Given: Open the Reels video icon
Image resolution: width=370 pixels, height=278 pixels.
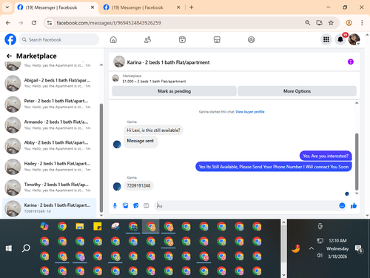Looking at the screenshot, I should [x=182, y=39].
